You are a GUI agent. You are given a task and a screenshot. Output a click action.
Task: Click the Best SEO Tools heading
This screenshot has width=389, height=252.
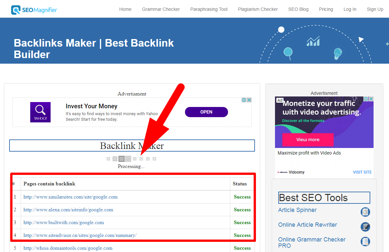click(x=324, y=198)
